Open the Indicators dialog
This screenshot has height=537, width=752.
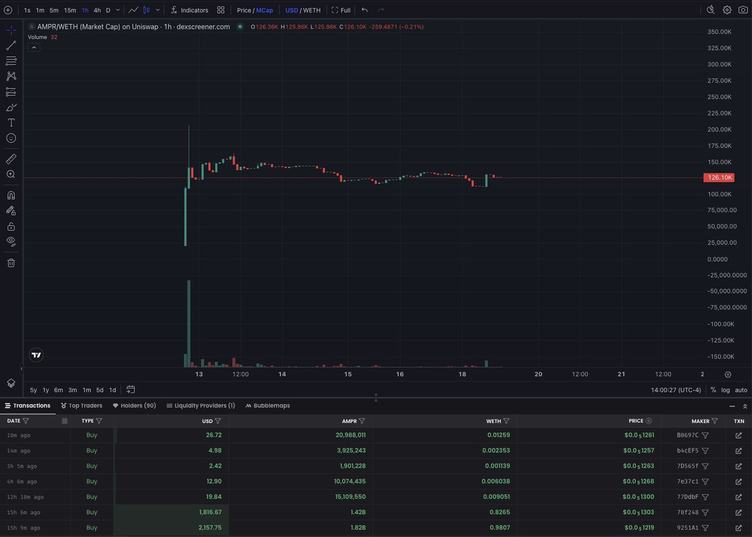click(x=189, y=10)
